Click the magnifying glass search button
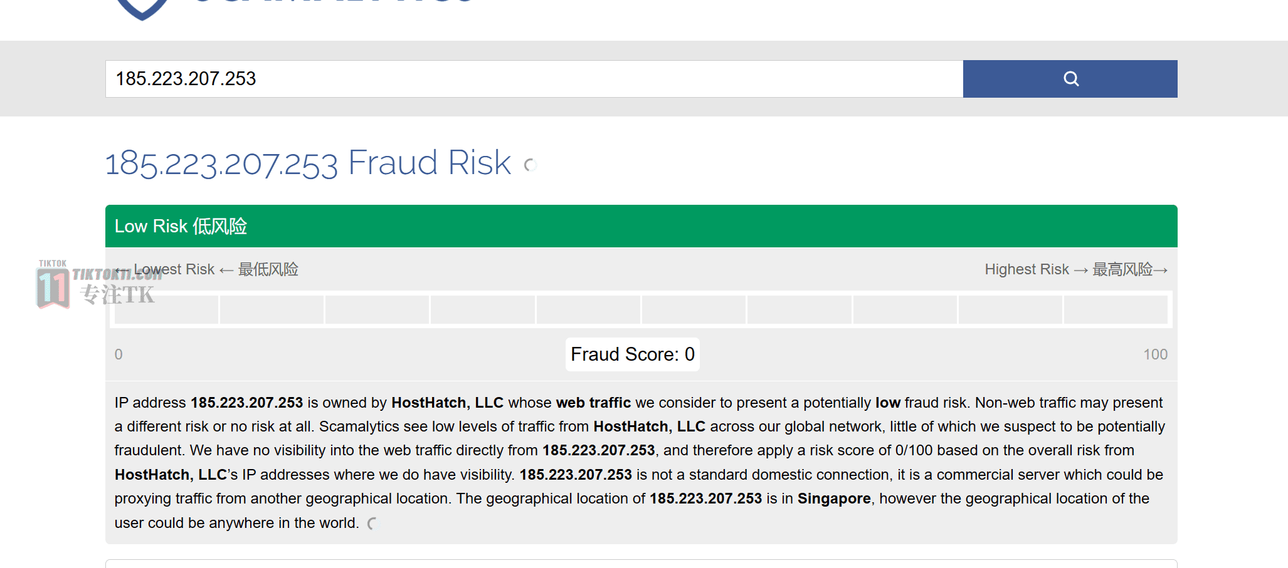Viewport: 1288px width, 568px height. (x=1070, y=79)
